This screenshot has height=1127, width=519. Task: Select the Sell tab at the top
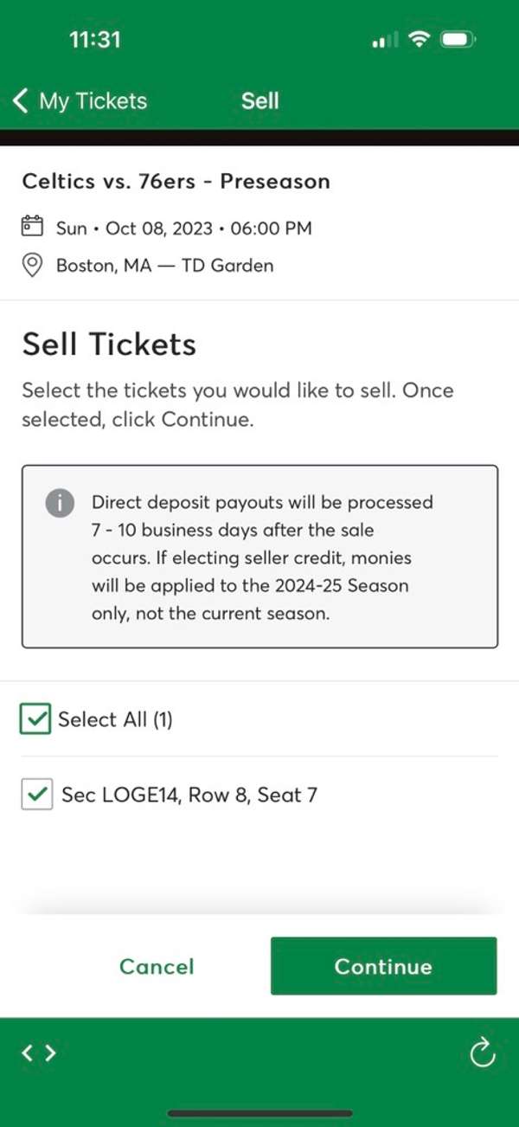(x=259, y=100)
